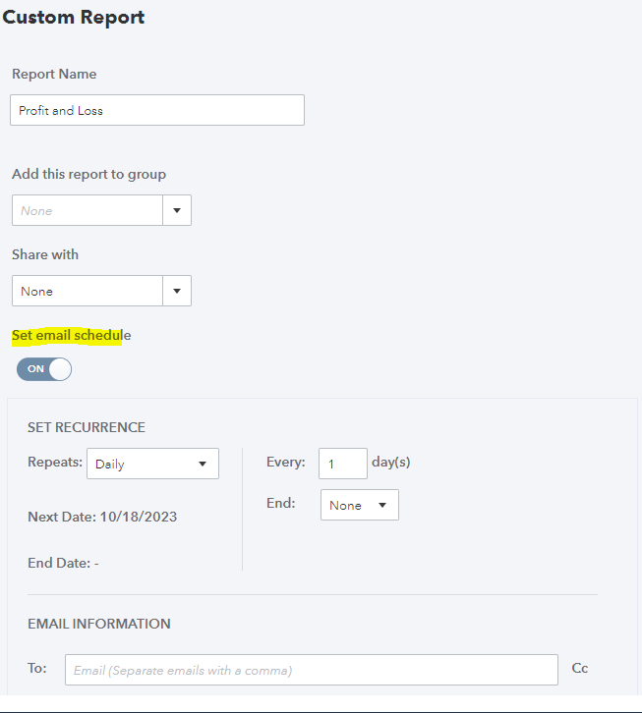Select the Share with None field
This screenshot has width=642, height=713.
88,291
